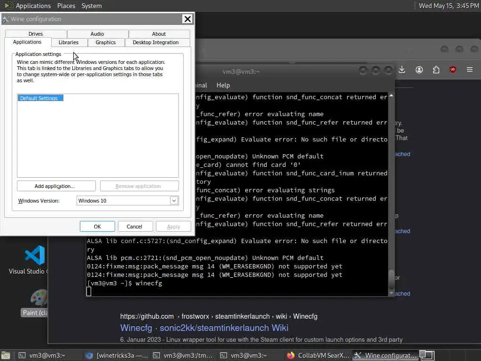Select the Wine configuration taskbar entry
The image size is (481, 361).
click(385, 355)
